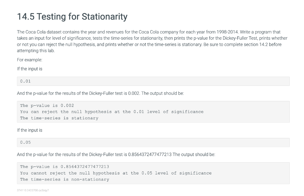Click 'You can reject the null hypothesis' line
Image resolution: width=304 pixels, height=196 pixels.
112,112
